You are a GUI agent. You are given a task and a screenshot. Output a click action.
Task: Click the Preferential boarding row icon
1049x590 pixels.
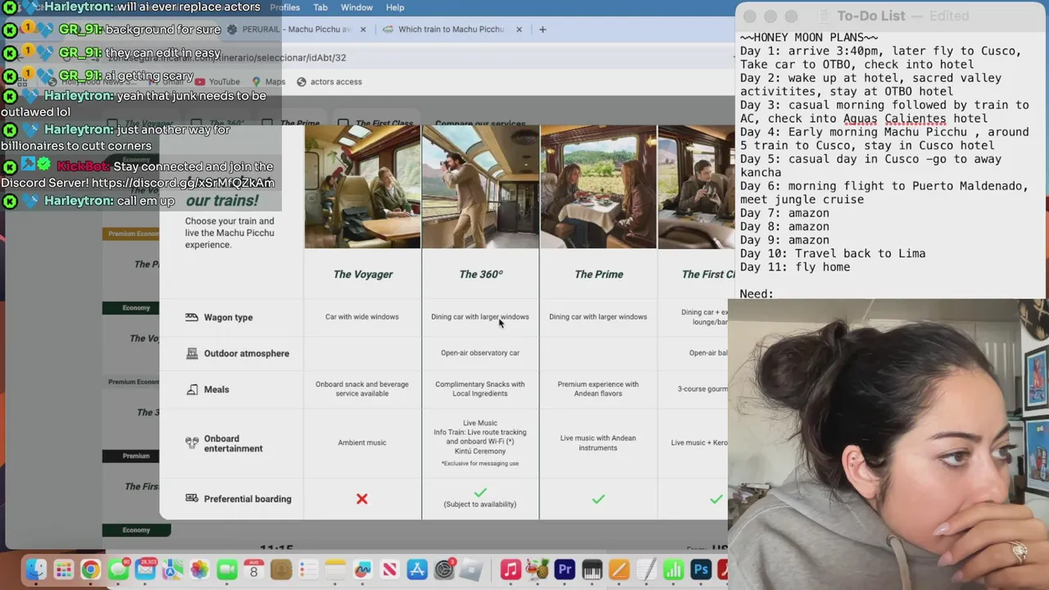pyautogui.click(x=192, y=498)
